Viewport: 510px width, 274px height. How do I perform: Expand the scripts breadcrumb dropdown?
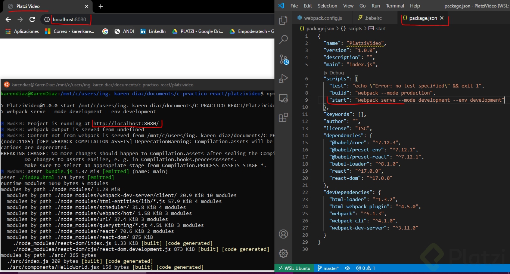[355, 28]
